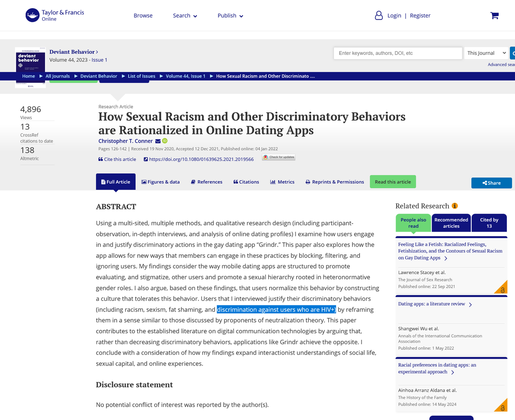This screenshot has height=420, width=515.
Task: Switch to the References tab
Action: (206, 182)
